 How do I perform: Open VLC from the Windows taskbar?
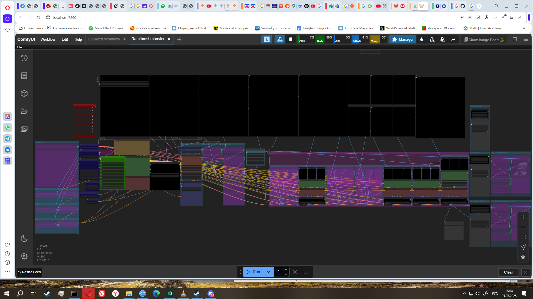[183, 293]
